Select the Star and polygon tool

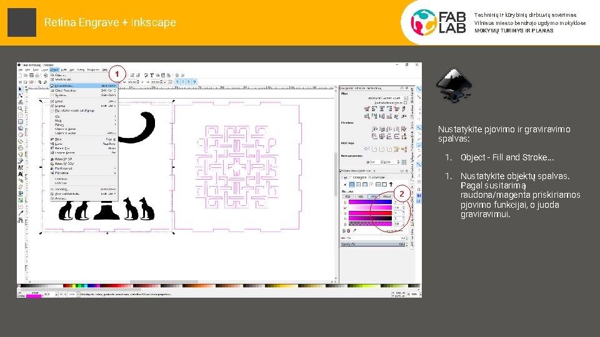tap(21, 142)
